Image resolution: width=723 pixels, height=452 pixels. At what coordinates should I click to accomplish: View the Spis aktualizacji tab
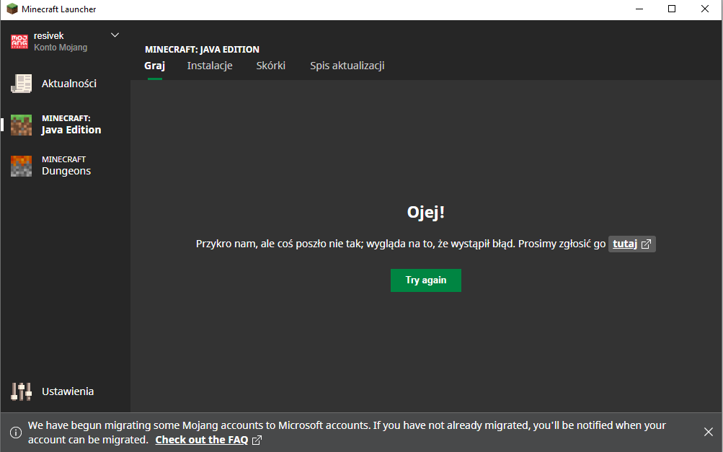[x=347, y=66]
